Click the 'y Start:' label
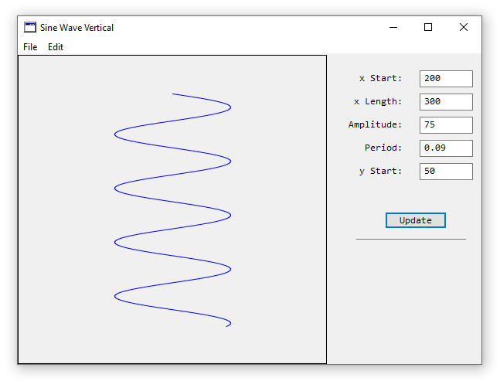 [380, 172]
